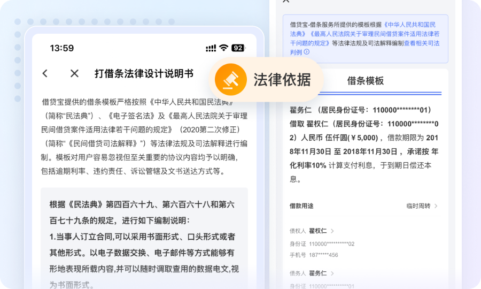Tap the back arrow in left header

pyautogui.click(x=45, y=73)
